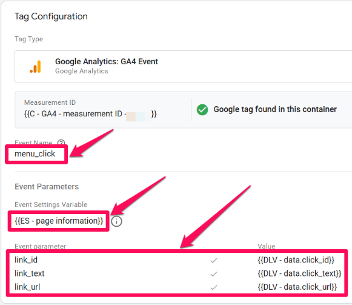Image resolution: width=352 pixels, height=305 pixels.
Task: Select the Google Analytics: GA4 Event tag type
Action: point(183,67)
